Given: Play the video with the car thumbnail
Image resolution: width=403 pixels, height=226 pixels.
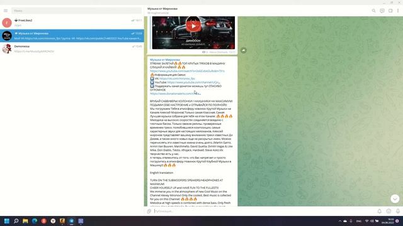Looking at the screenshot, I should click(193, 26).
